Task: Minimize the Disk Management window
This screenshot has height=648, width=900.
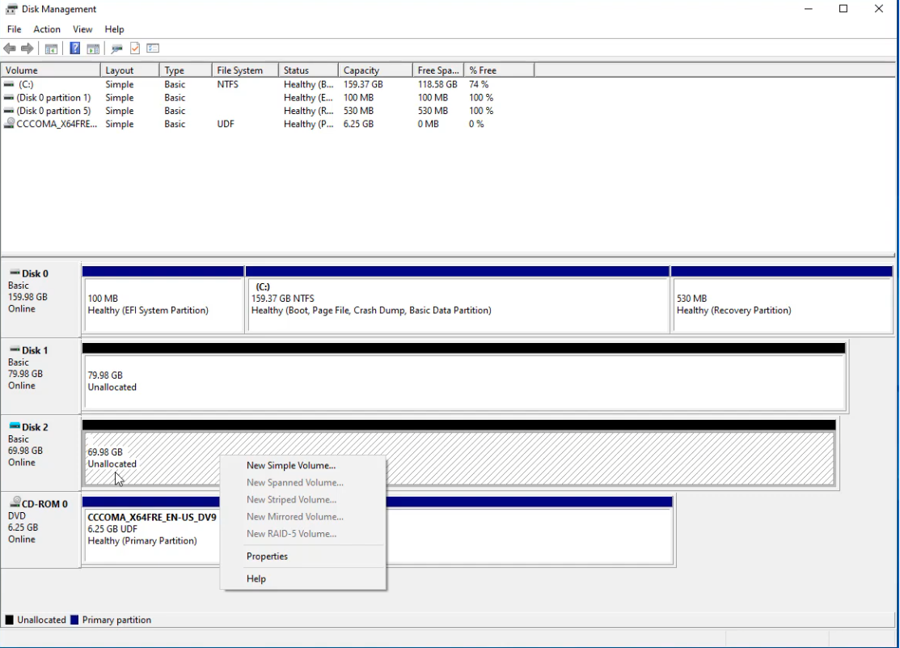Action: coord(808,9)
